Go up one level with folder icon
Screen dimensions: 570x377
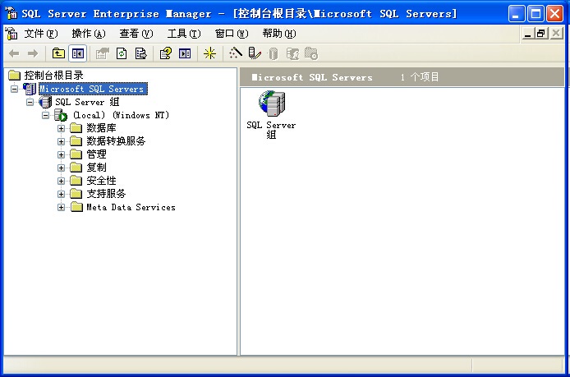pos(58,54)
